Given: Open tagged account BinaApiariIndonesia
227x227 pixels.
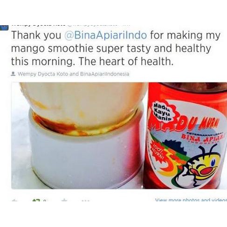Looking at the screenshot, I should 104,74.
